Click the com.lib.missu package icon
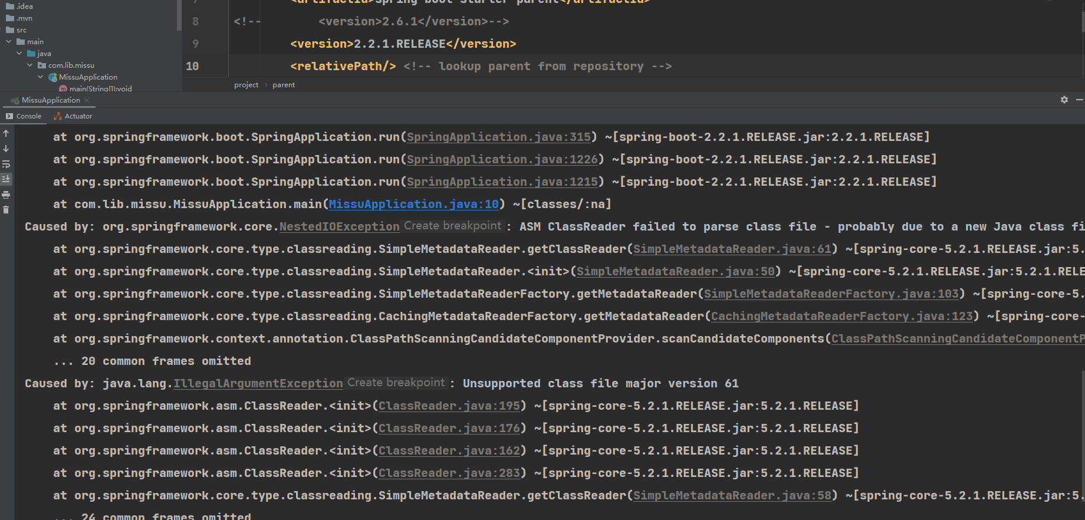Screen dimensions: 1085x520 click(42, 65)
